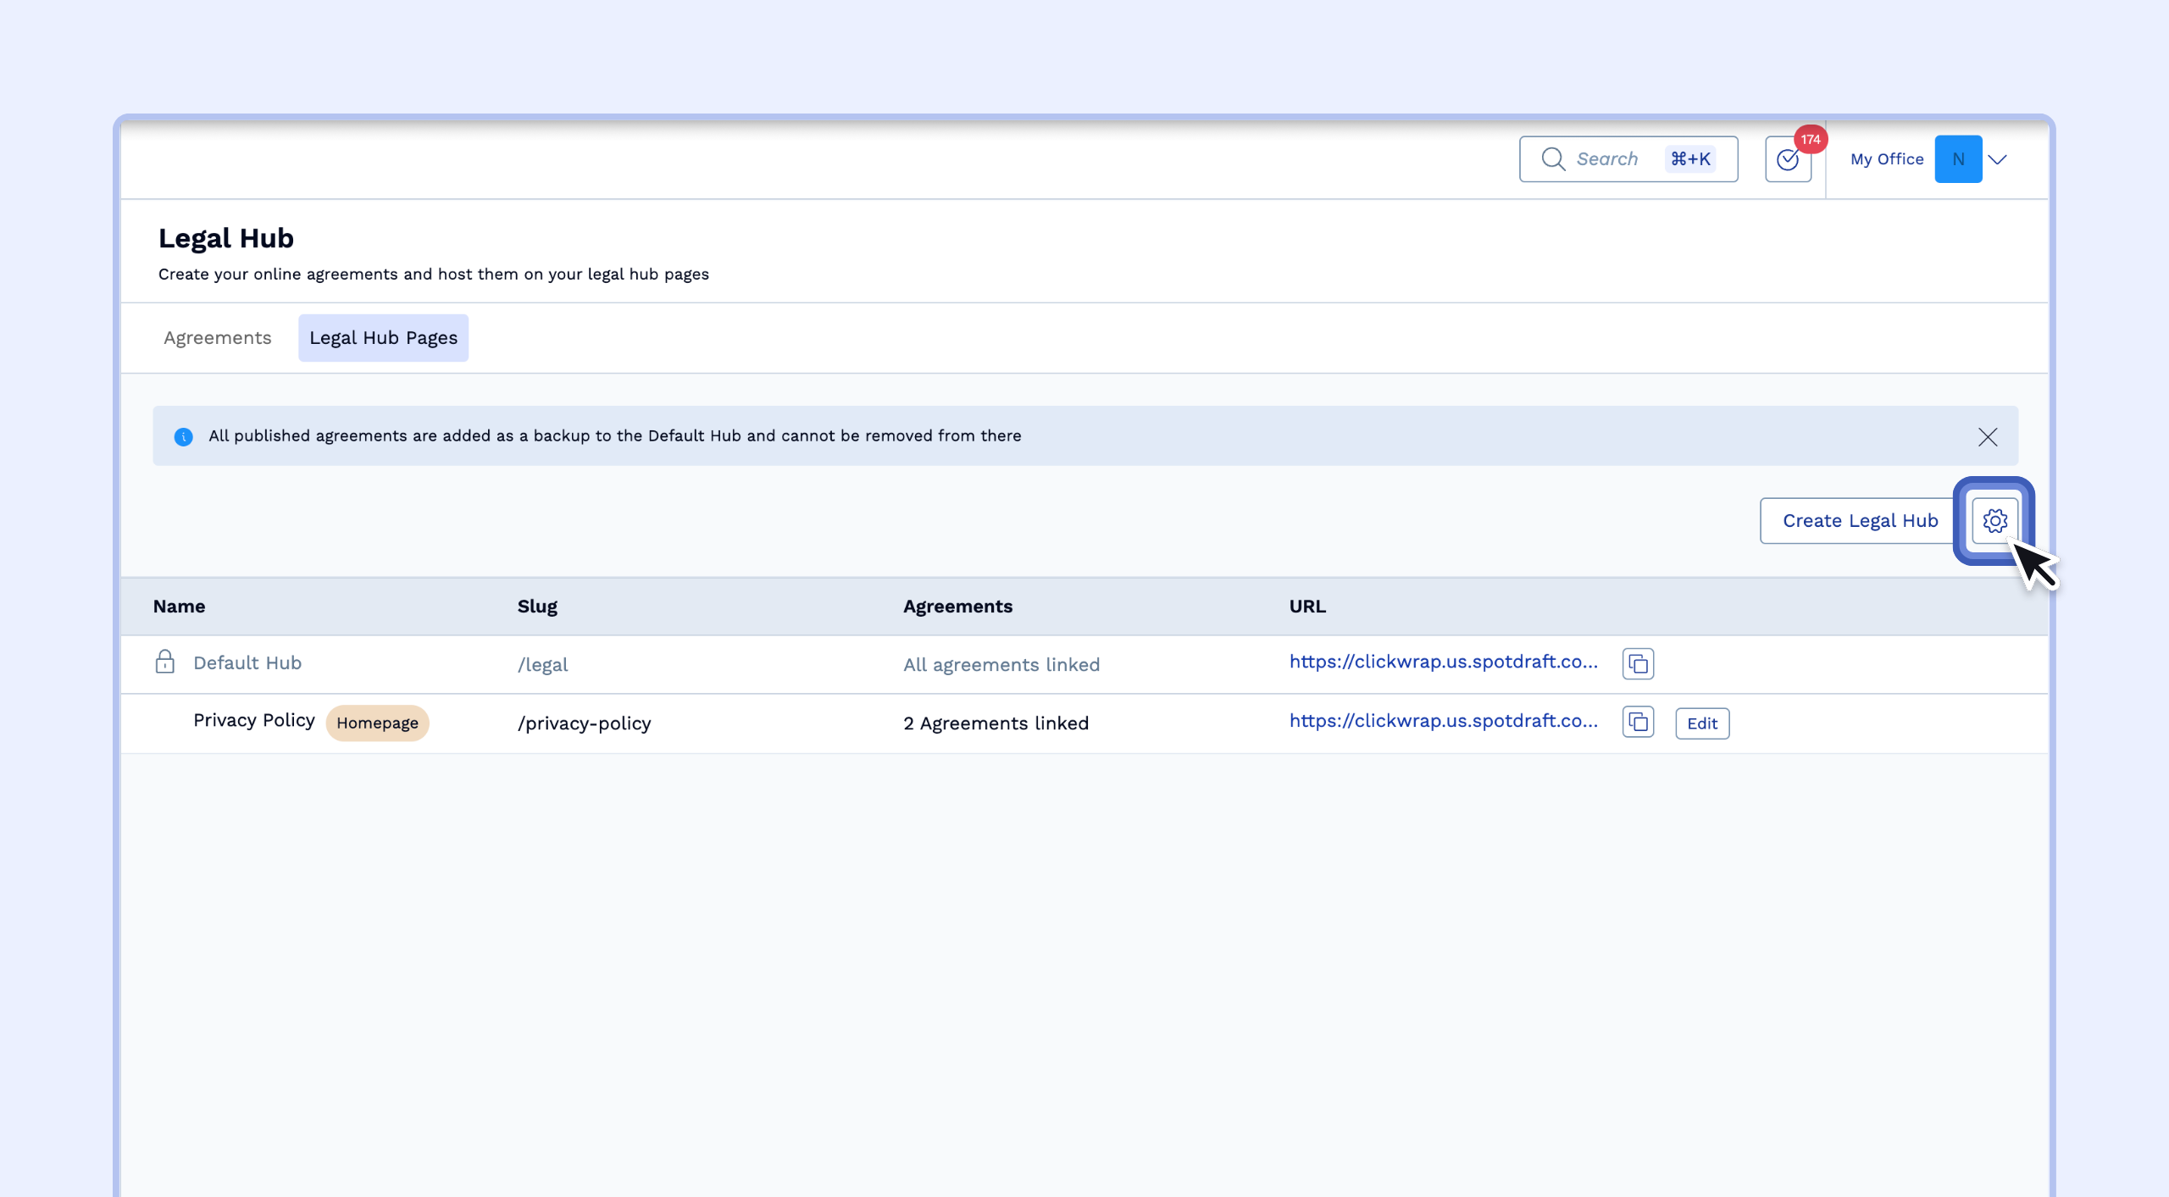The width and height of the screenshot is (2169, 1197).
Task: Click the Homepage badge on Privacy Policy
Action: tap(377, 723)
